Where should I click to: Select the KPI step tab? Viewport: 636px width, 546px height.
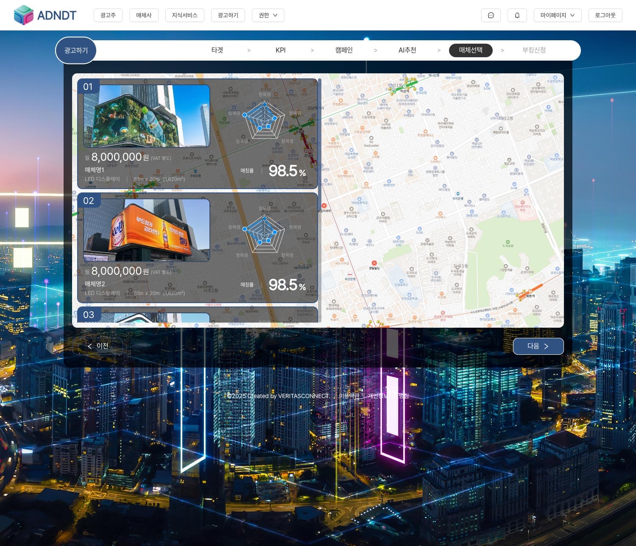[280, 50]
